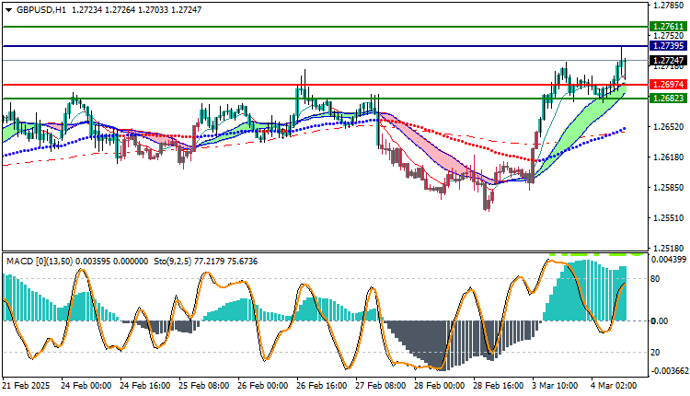Click the upper green horizontal line at 1.27611

tap(326, 27)
